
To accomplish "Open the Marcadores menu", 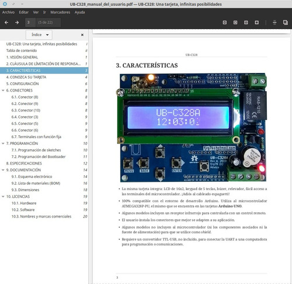I will click(x=60, y=12).
